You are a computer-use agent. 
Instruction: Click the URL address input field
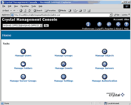tap(61, 15)
